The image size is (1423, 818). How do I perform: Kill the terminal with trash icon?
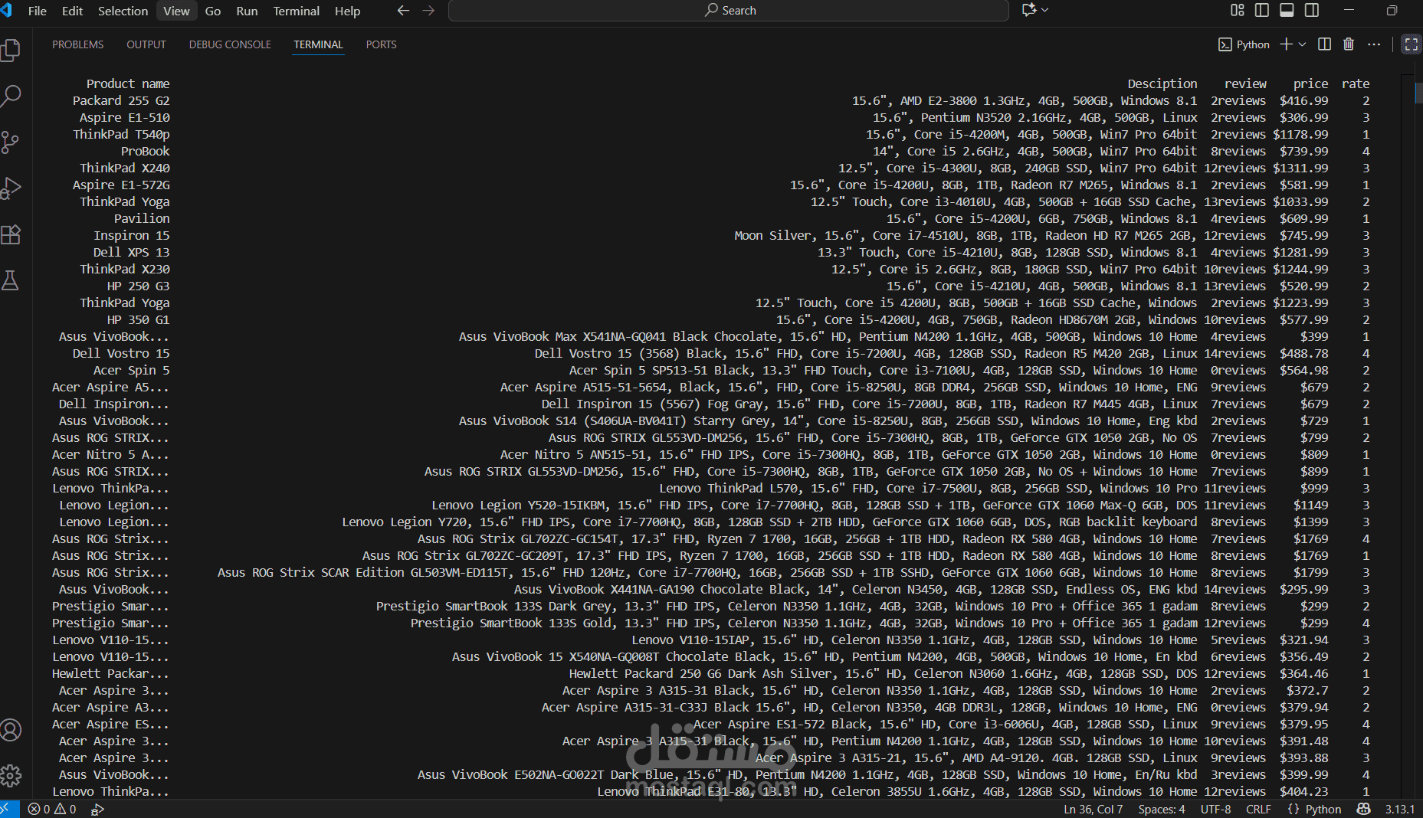pos(1349,44)
